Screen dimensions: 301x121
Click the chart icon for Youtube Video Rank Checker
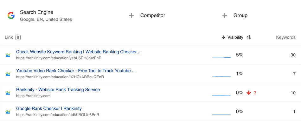click(8, 74)
